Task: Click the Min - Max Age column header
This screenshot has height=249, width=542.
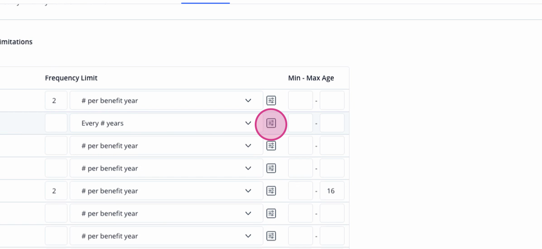Action: pyautogui.click(x=311, y=78)
